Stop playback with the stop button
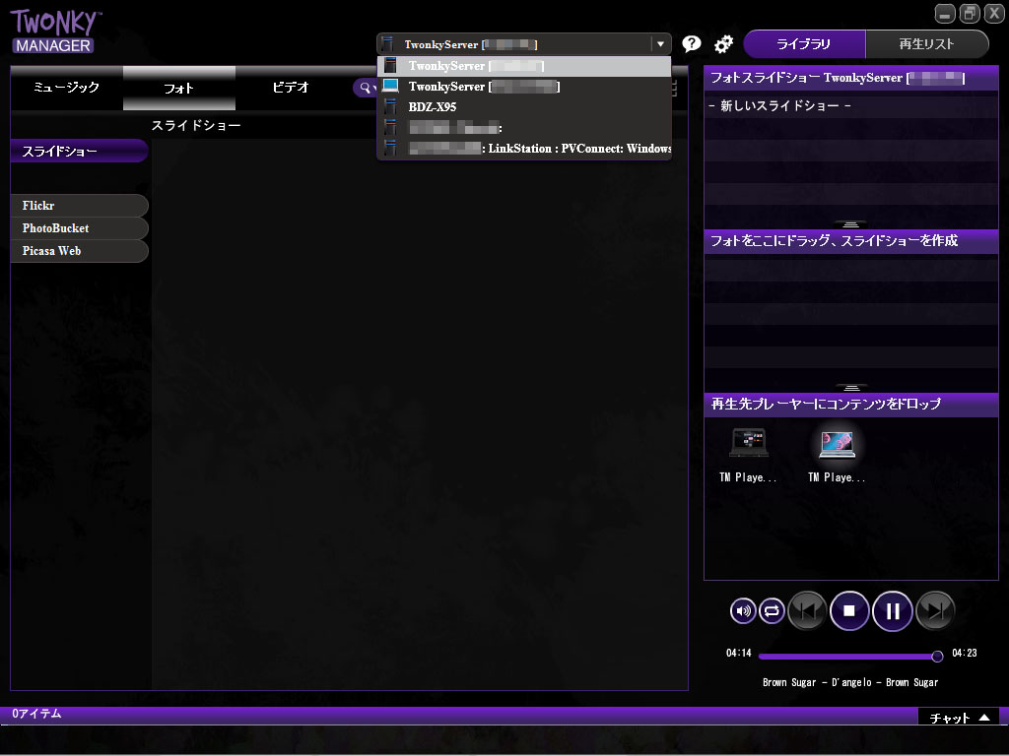This screenshot has height=756, width=1009. tap(849, 610)
